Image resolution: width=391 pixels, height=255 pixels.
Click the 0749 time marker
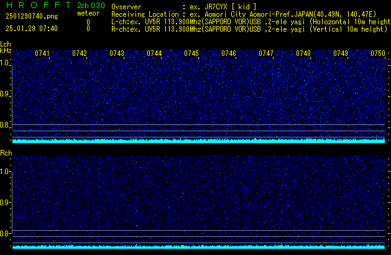(x=341, y=53)
